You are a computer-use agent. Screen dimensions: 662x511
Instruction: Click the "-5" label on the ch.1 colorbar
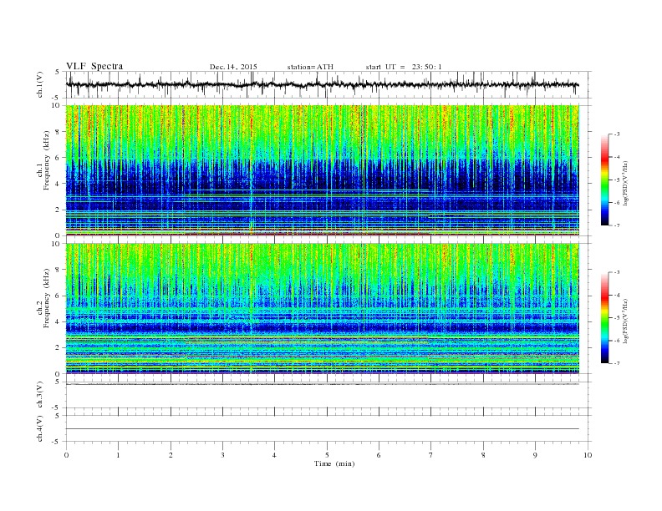pos(616,180)
